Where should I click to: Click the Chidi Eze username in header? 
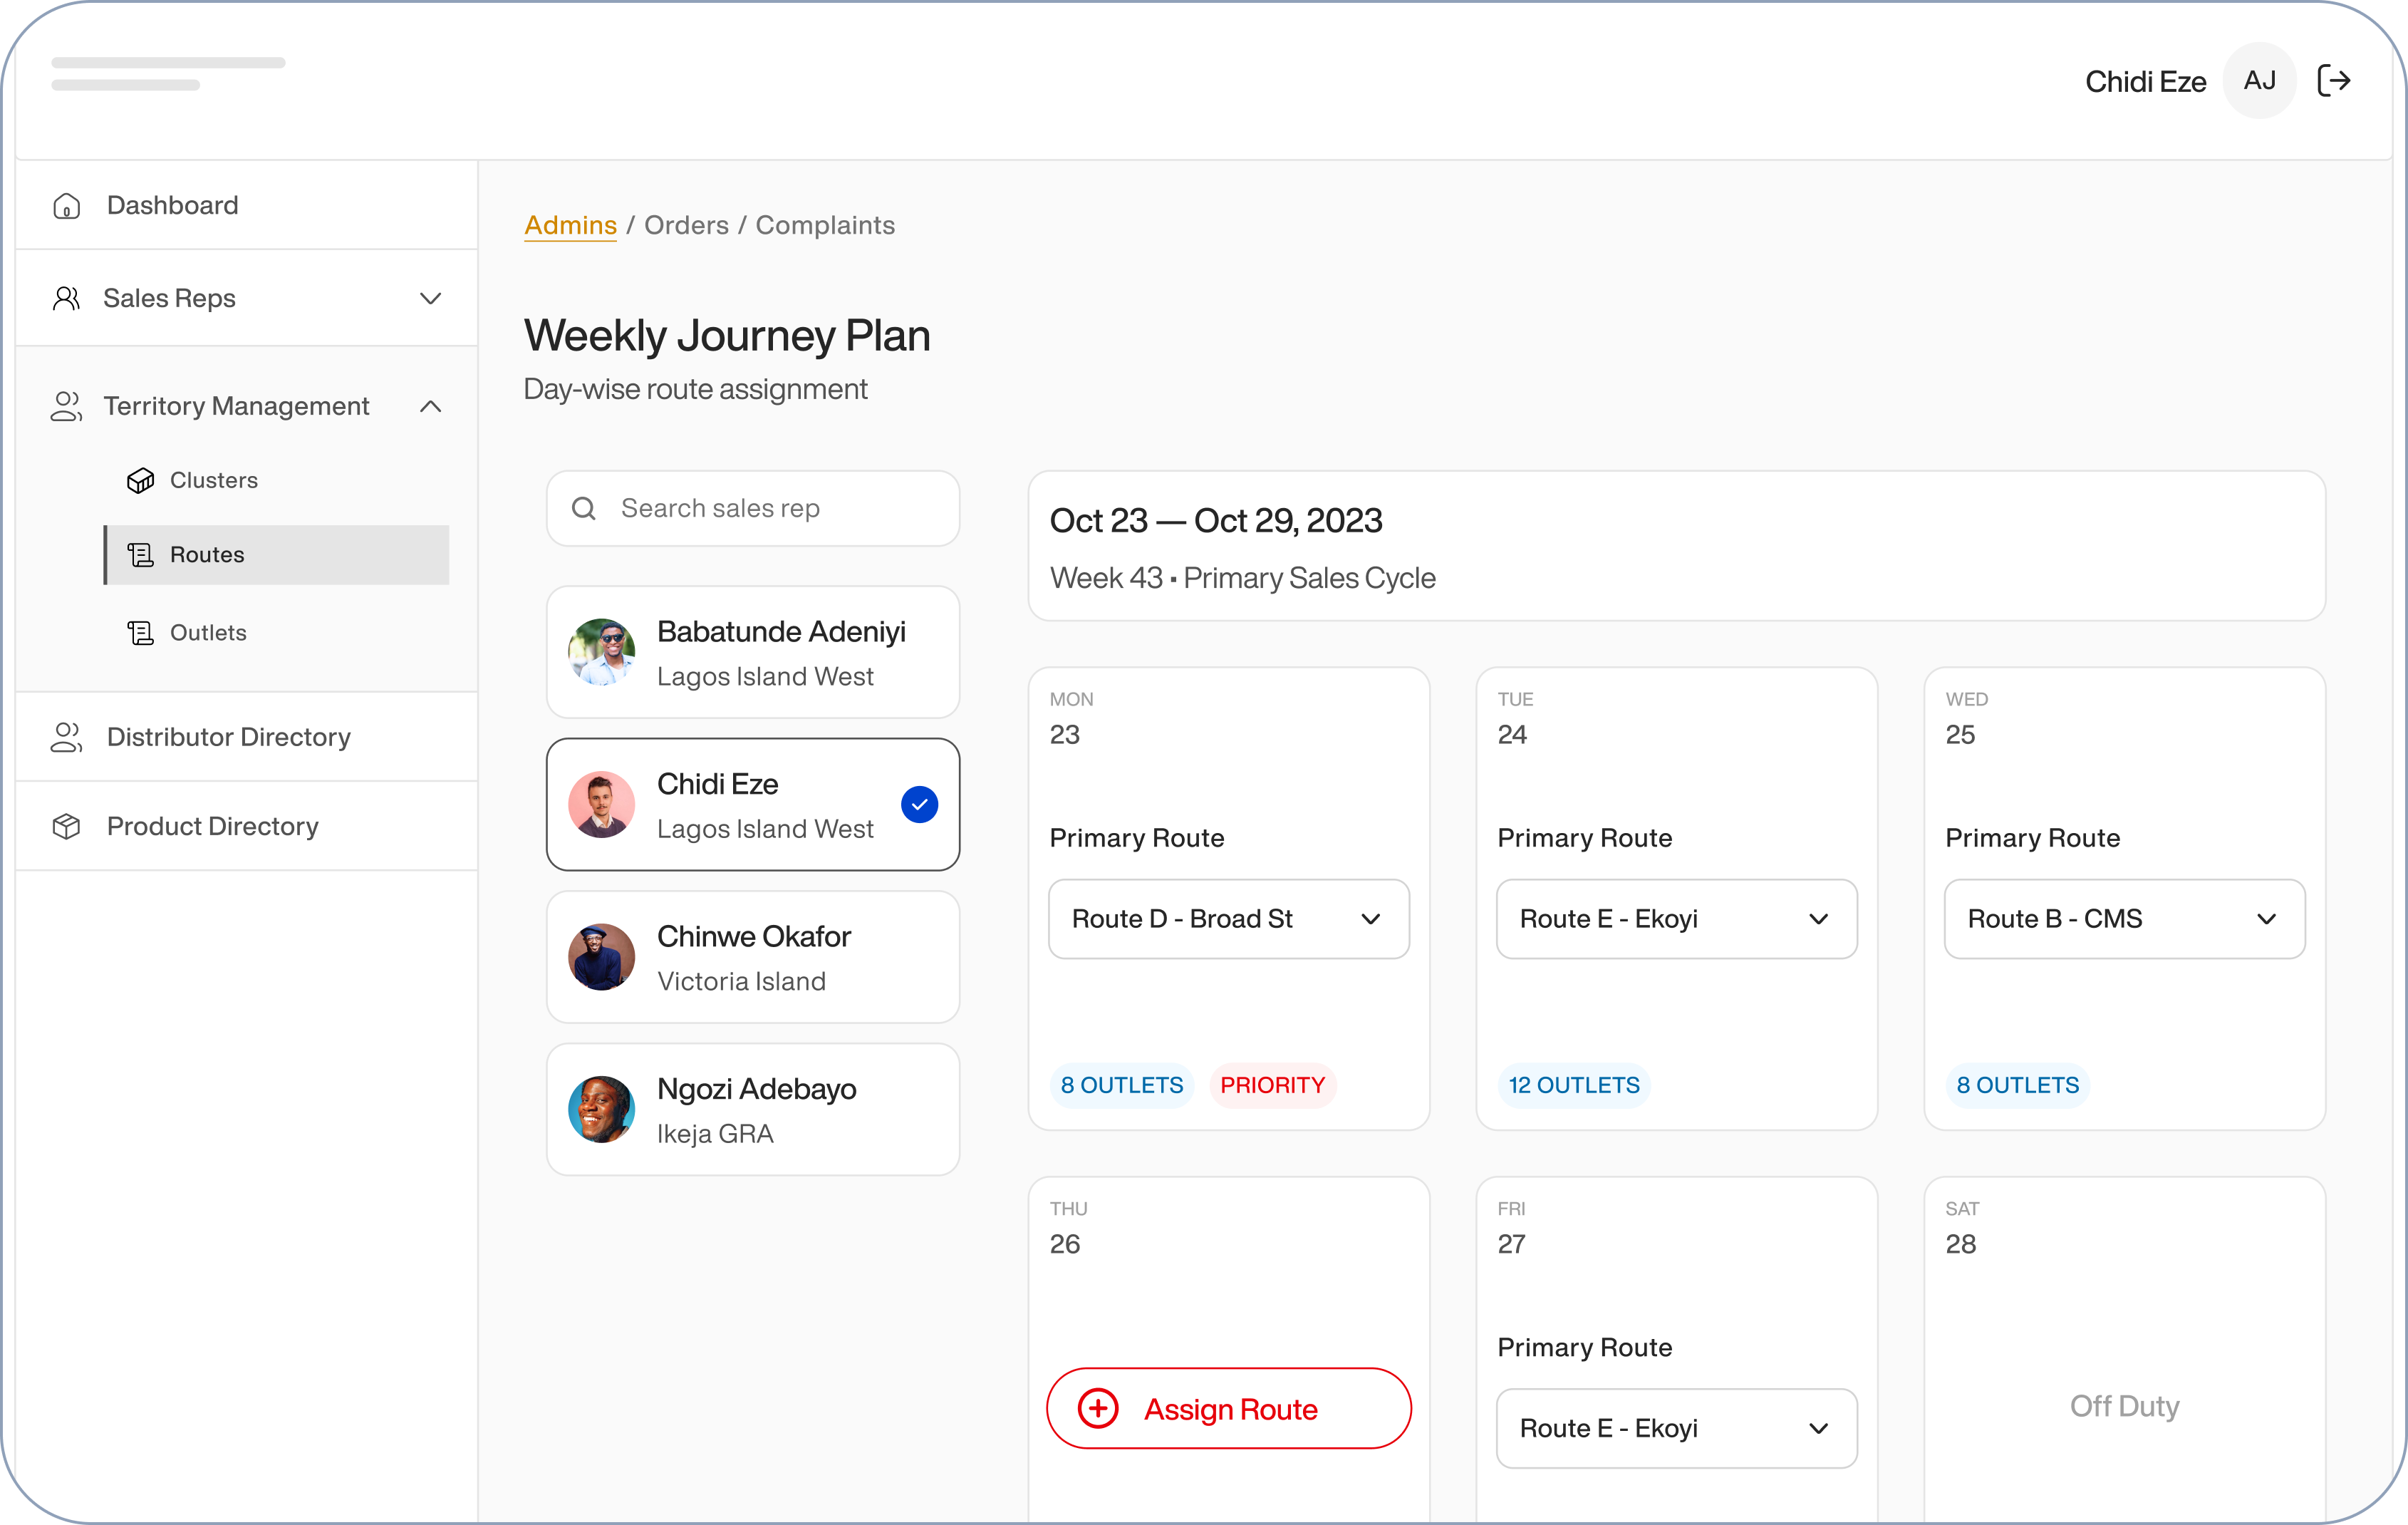[x=2145, y=81]
